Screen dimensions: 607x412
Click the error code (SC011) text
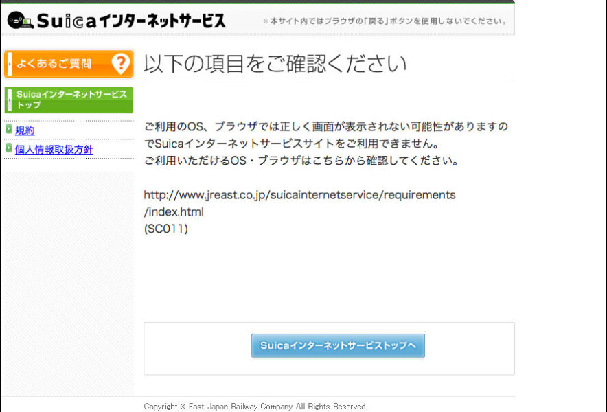tap(166, 229)
